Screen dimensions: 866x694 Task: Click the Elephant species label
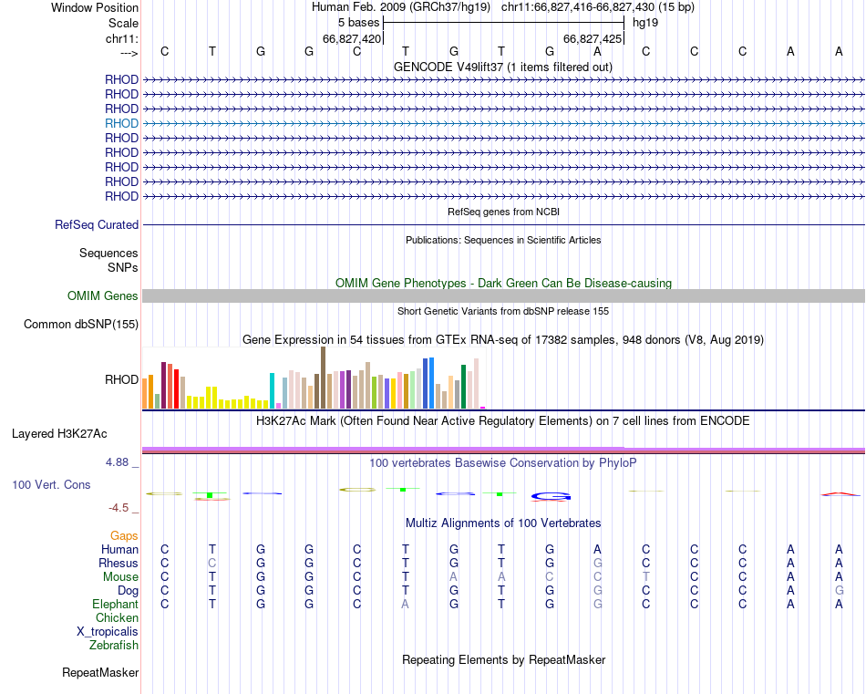pos(116,604)
